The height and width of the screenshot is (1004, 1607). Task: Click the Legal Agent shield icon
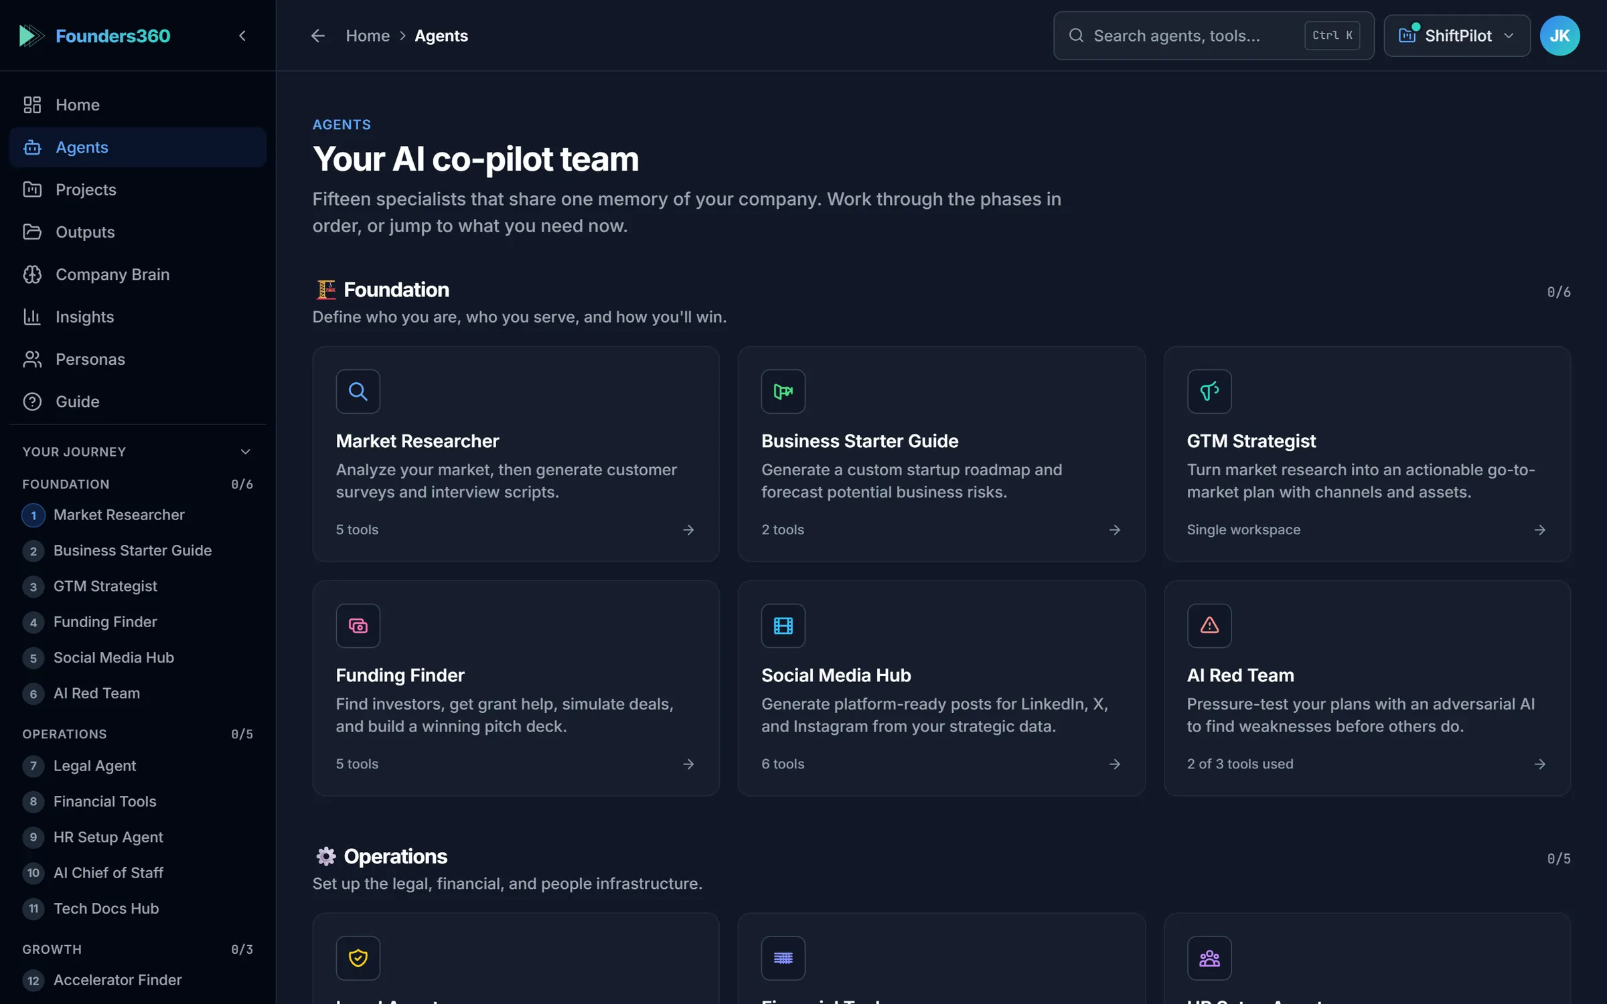(358, 958)
